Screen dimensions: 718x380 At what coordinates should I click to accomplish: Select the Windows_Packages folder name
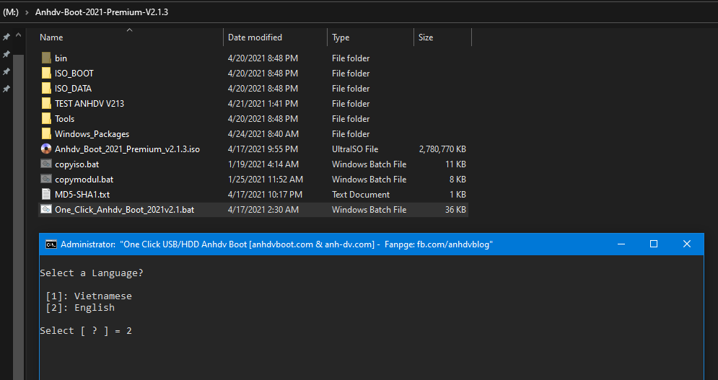point(92,133)
